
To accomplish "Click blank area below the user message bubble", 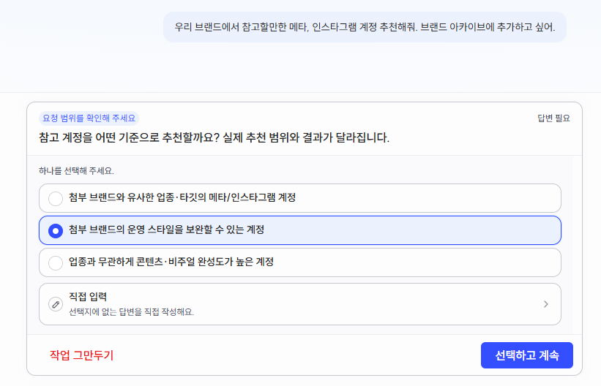I will [x=300, y=67].
